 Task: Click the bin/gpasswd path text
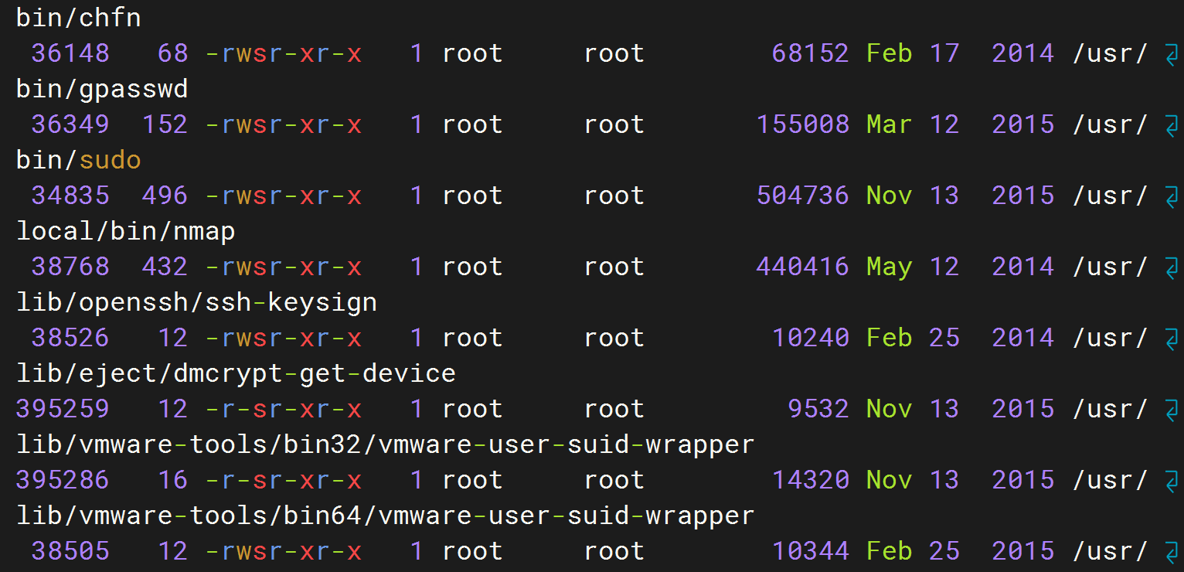[x=102, y=90]
